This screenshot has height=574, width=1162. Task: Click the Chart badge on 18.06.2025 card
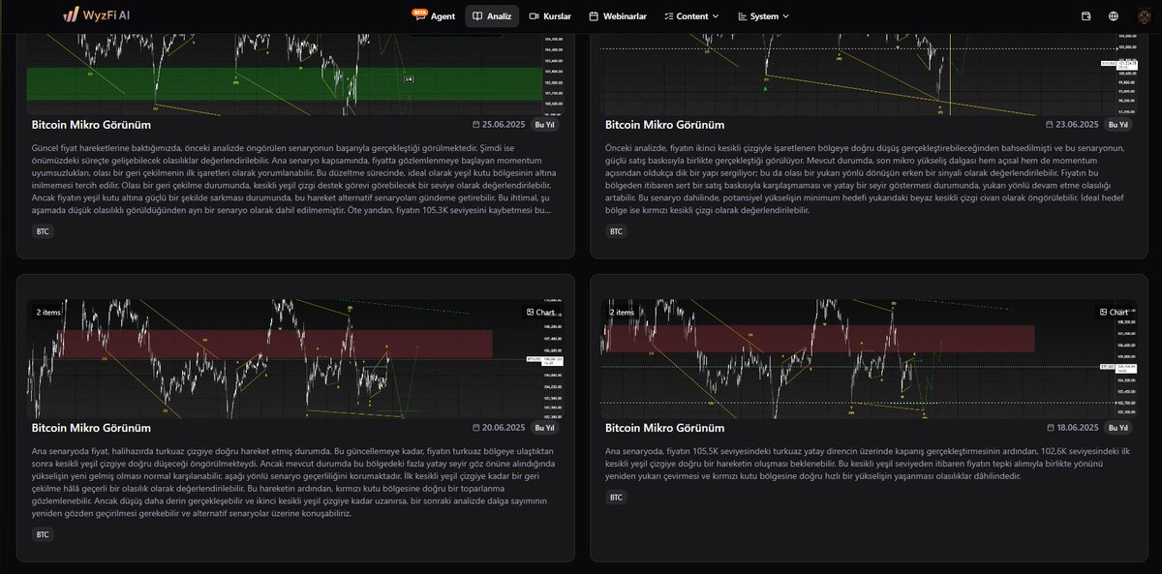tap(1114, 312)
